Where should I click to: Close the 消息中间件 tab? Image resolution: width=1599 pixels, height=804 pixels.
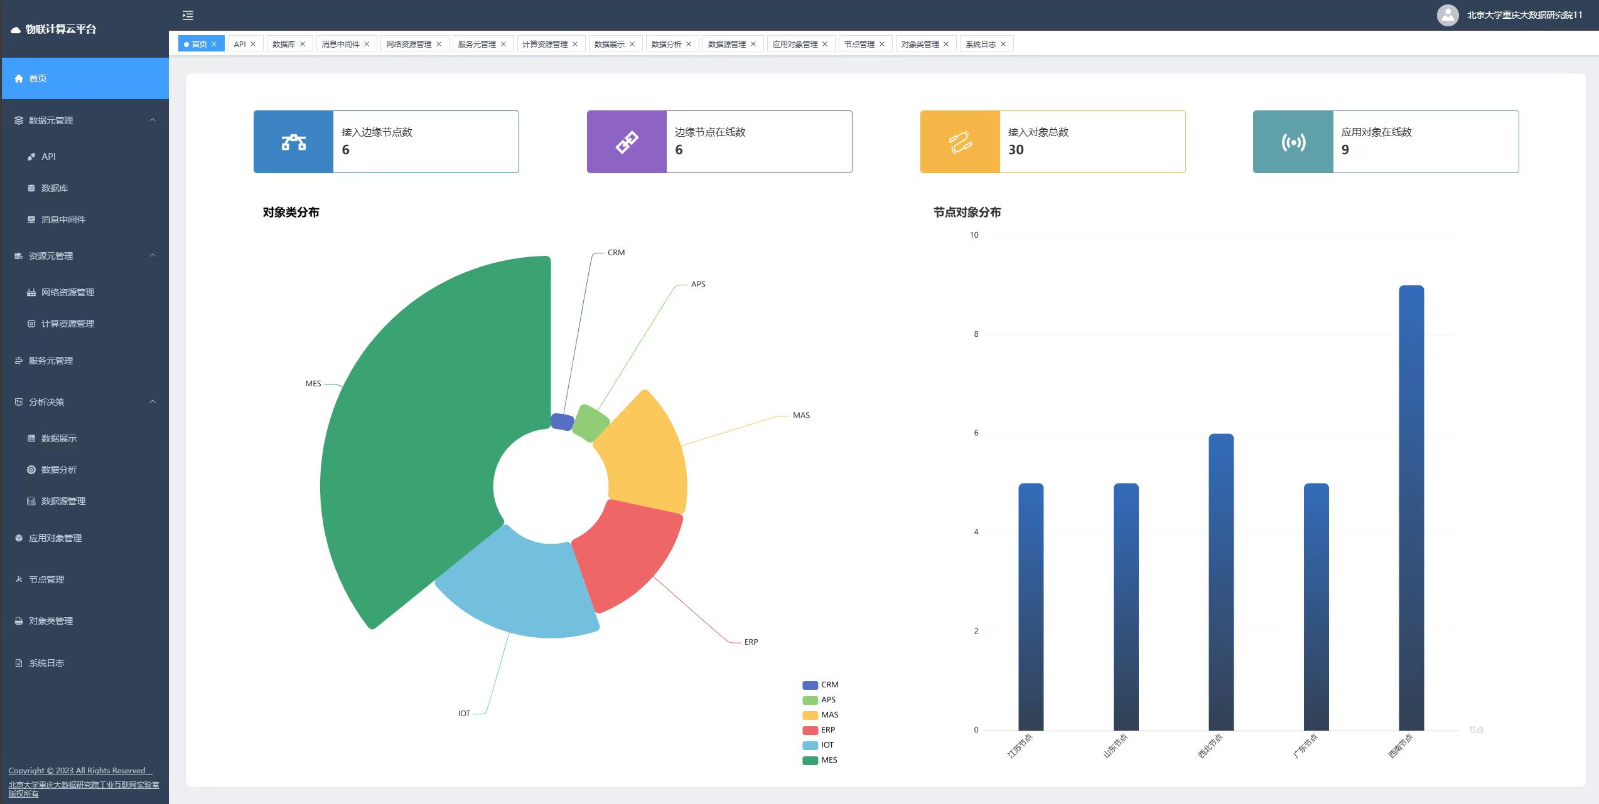click(367, 44)
